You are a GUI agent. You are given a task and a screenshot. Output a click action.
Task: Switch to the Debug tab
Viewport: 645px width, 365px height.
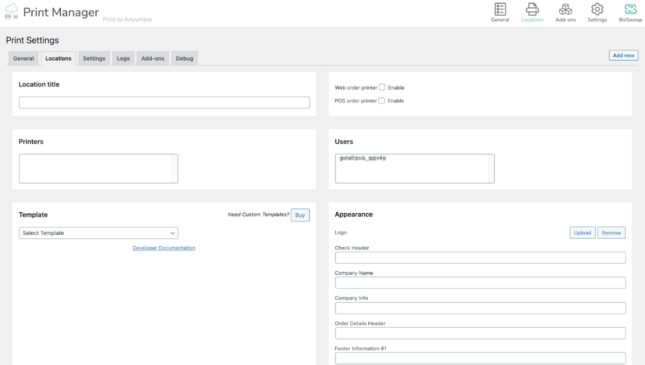click(184, 58)
